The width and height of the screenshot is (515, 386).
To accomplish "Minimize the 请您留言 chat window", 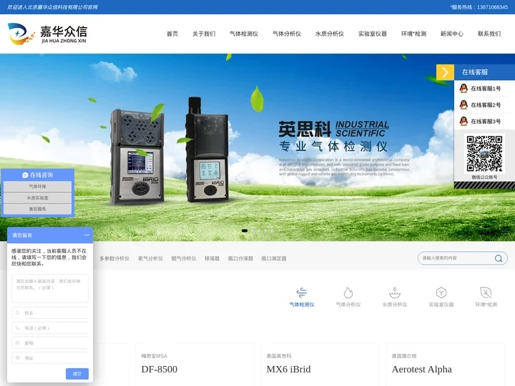I will pyautogui.click(x=87, y=235).
